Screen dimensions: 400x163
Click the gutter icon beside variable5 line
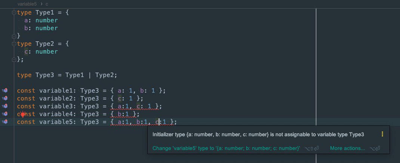[x=5, y=122]
